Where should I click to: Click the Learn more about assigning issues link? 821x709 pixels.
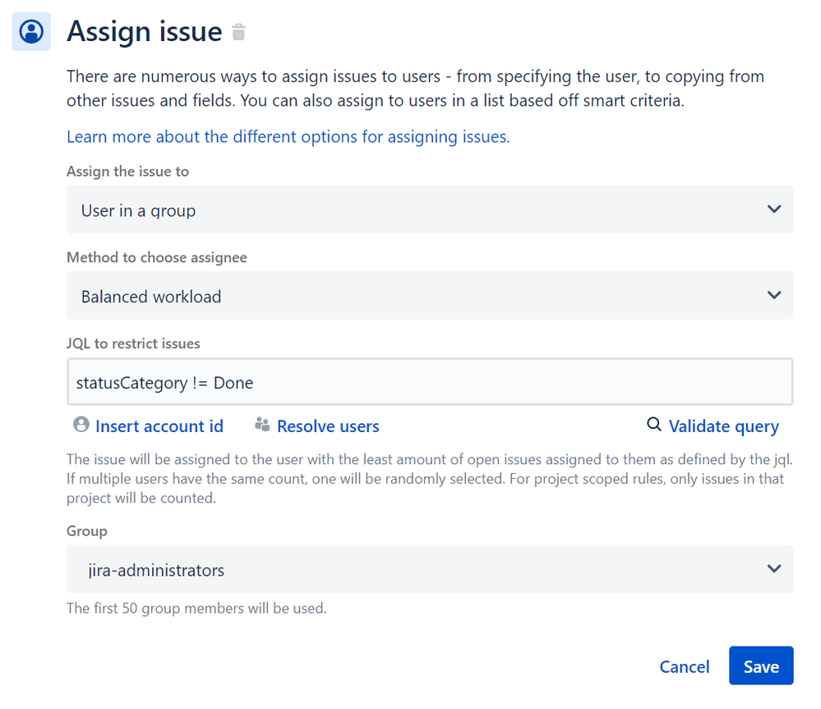(286, 136)
